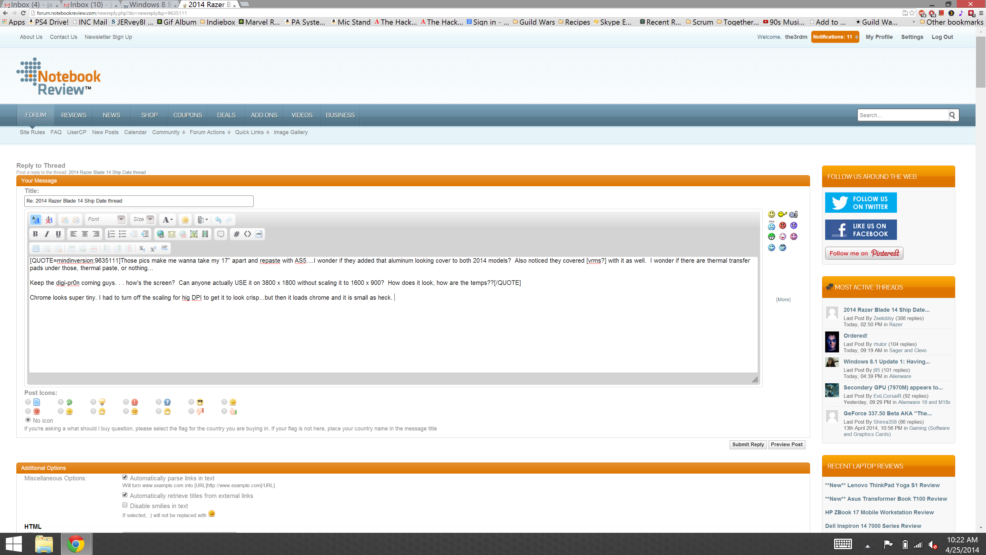Submit search with magnifier icon
986x555 pixels.
point(952,115)
